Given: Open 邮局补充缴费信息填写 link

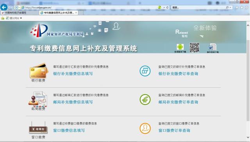Looking at the screenshot, I should point(73,102).
